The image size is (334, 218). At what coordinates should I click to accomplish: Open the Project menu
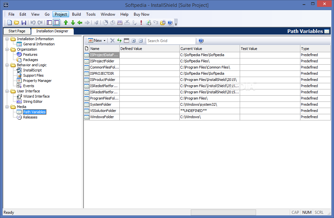pos(61,14)
